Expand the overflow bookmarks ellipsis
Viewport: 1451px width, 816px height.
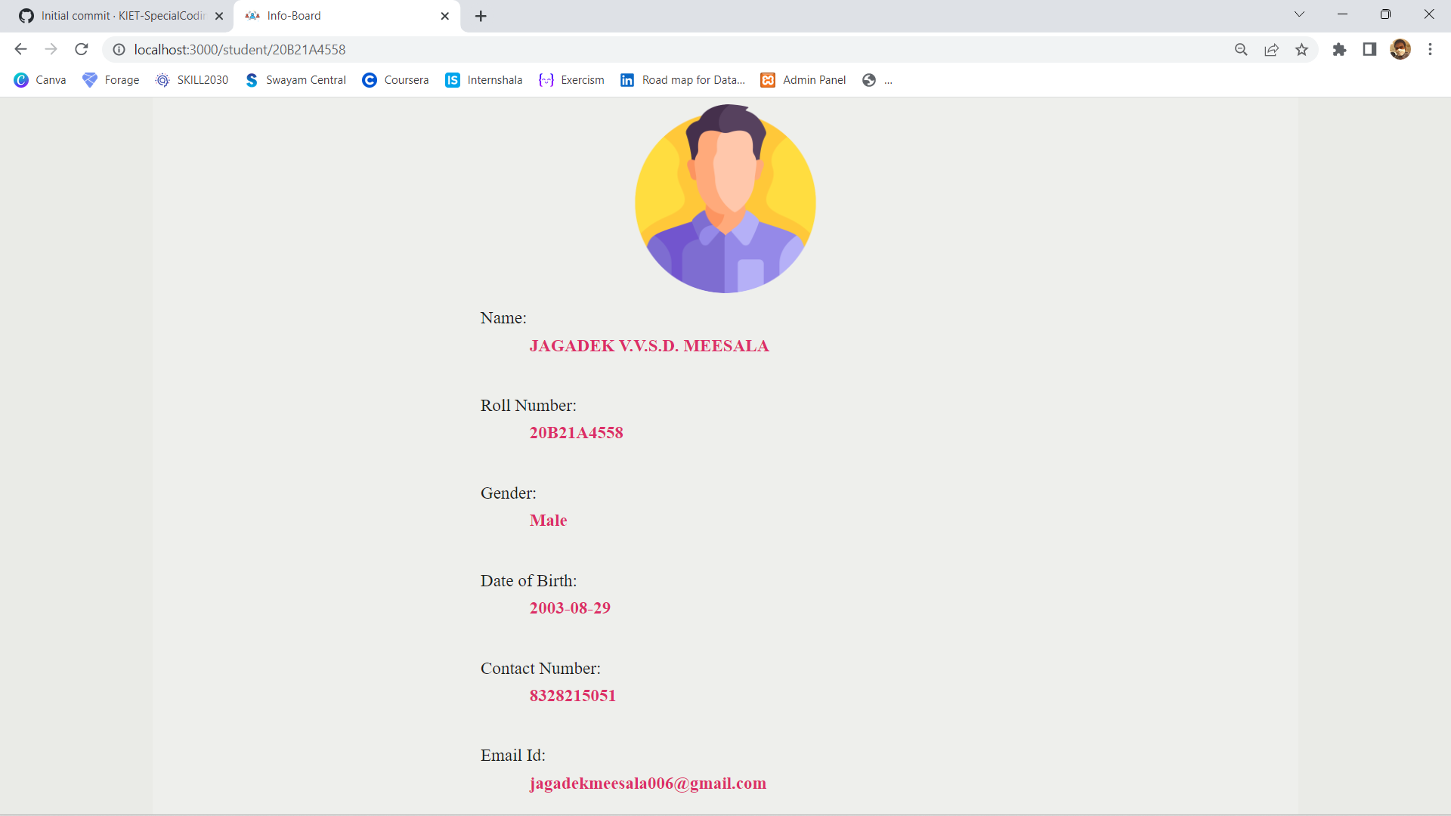coord(889,80)
